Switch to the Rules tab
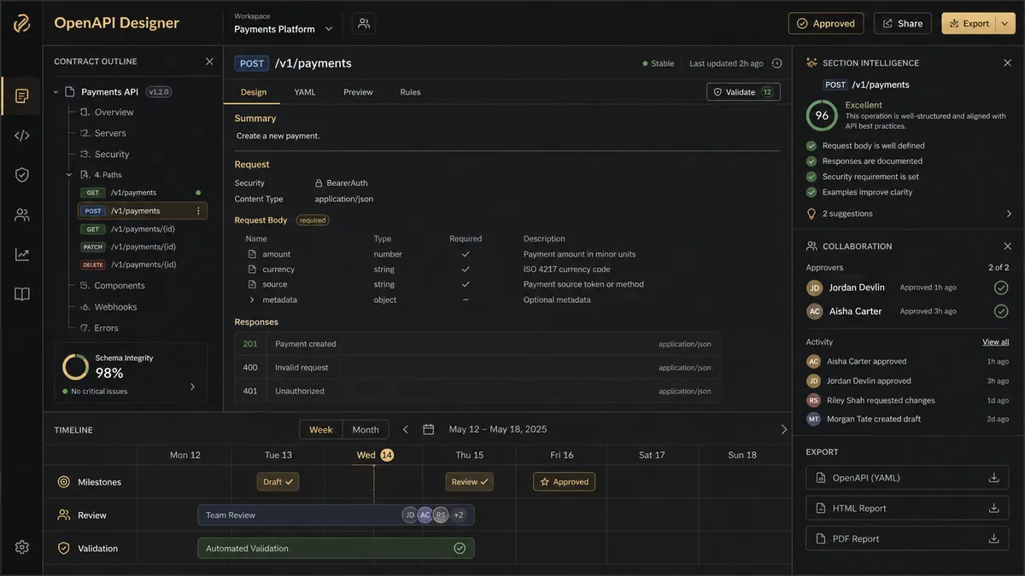 tap(410, 92)
